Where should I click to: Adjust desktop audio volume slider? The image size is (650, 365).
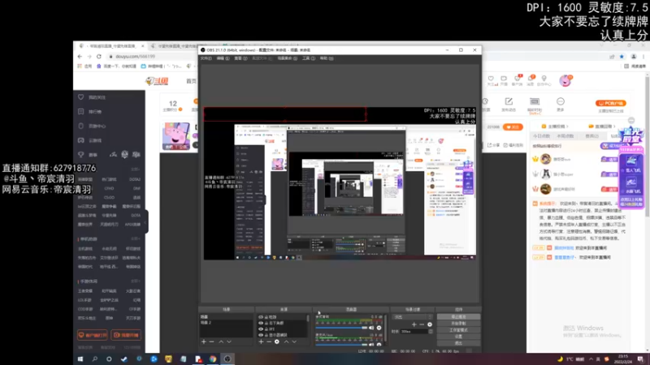click(341, 328)
